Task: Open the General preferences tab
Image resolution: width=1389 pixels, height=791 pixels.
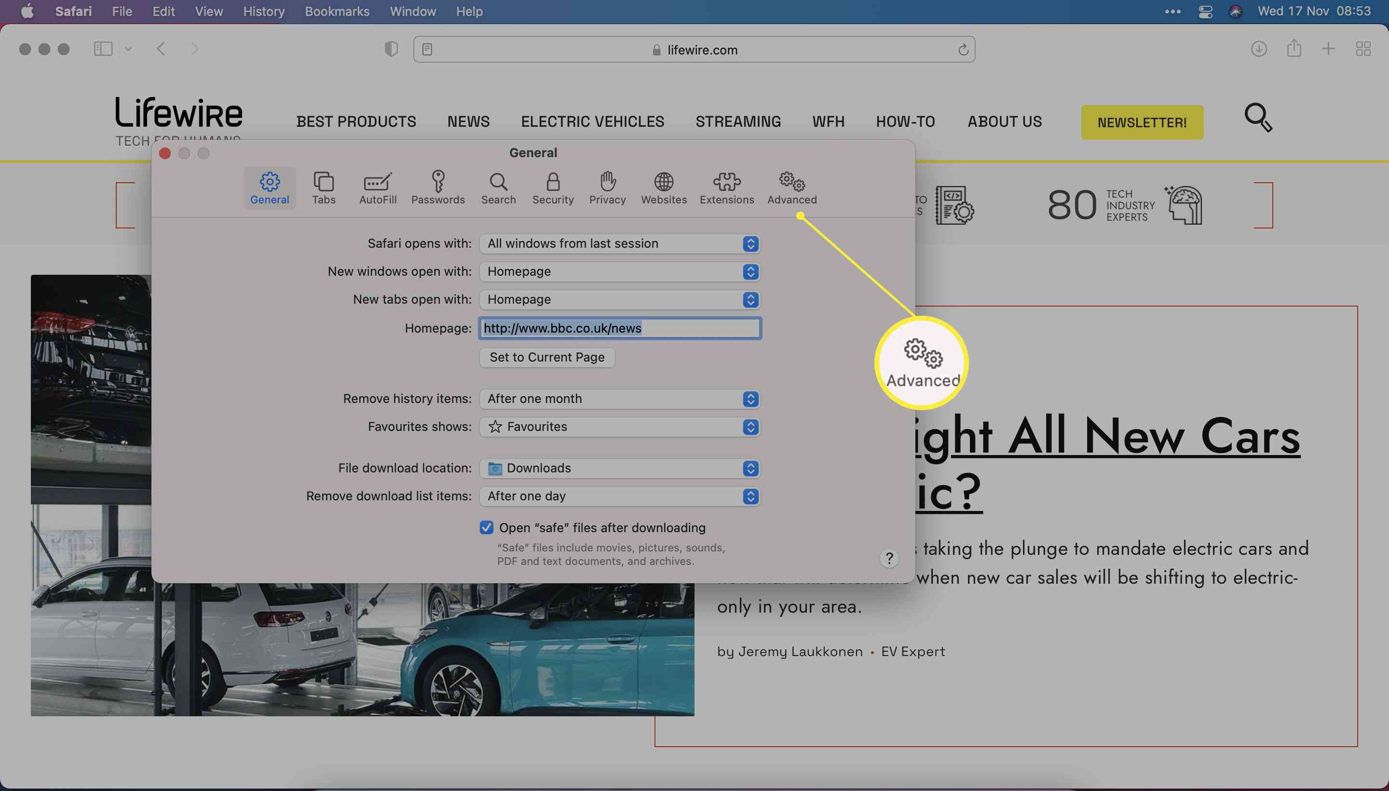Action: (270, 188)
